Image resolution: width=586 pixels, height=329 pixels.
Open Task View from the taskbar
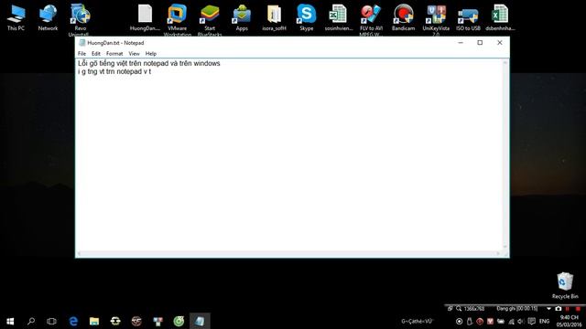coord(51,321)
